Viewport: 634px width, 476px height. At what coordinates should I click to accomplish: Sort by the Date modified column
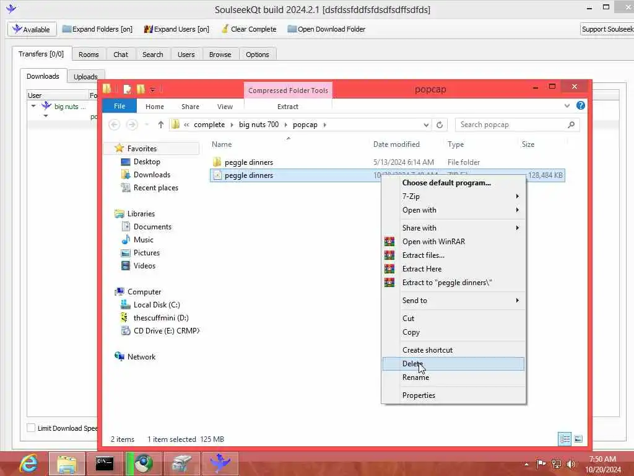coord(396,144)
